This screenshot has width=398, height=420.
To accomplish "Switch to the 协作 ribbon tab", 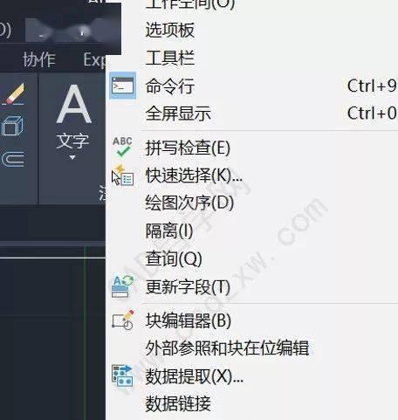I will (39, 60).
